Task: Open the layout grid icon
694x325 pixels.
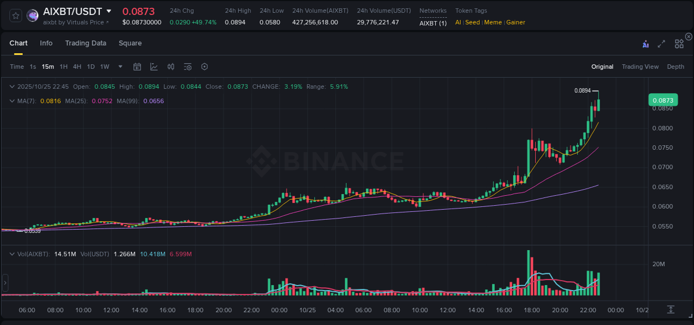Action: click(x=678, y=43)
